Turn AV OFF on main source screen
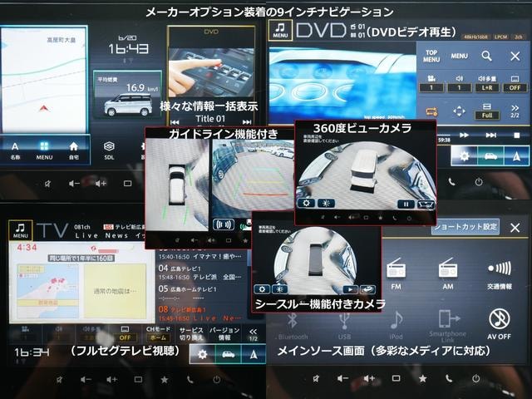 (x=499, y=324)
